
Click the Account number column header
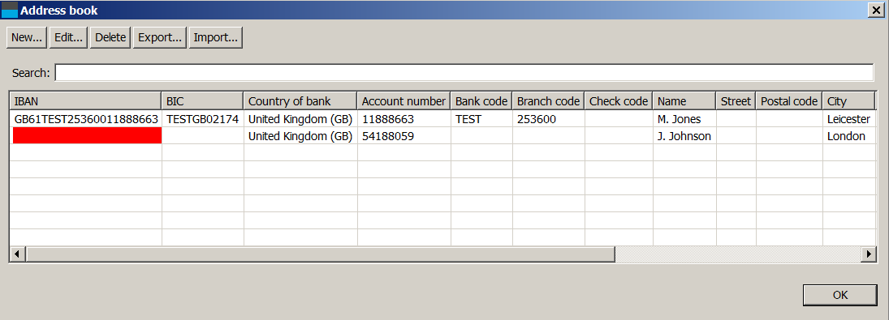(404, 101)
